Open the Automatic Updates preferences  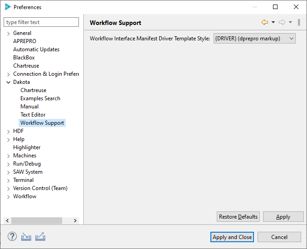click(36, 49)
